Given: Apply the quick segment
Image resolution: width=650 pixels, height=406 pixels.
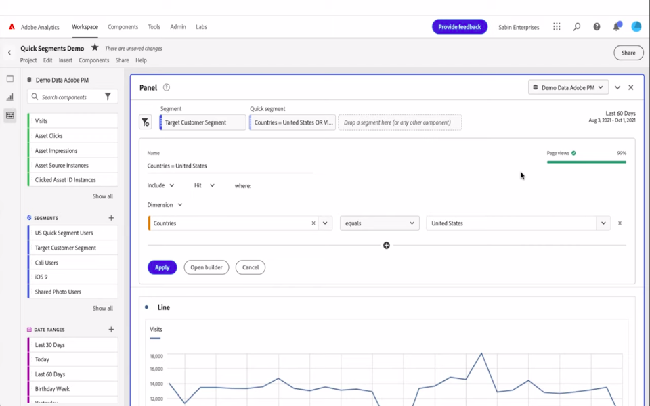Looking at the screenshot, I should tap(162, 267).
